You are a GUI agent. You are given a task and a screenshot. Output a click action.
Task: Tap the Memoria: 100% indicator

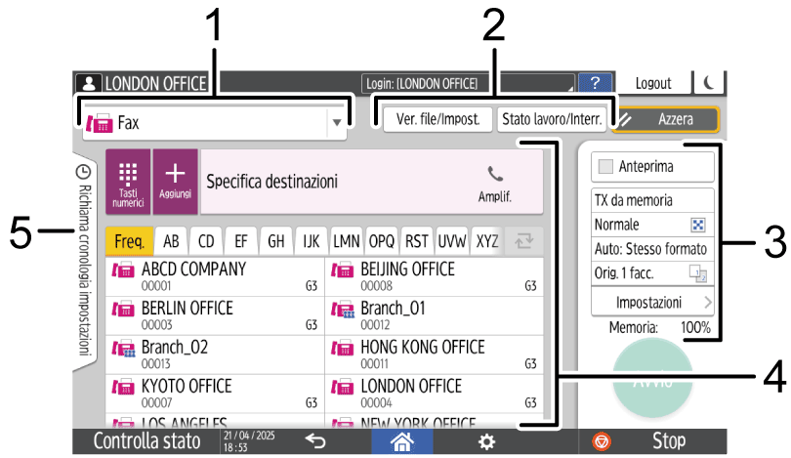[659, 328]
